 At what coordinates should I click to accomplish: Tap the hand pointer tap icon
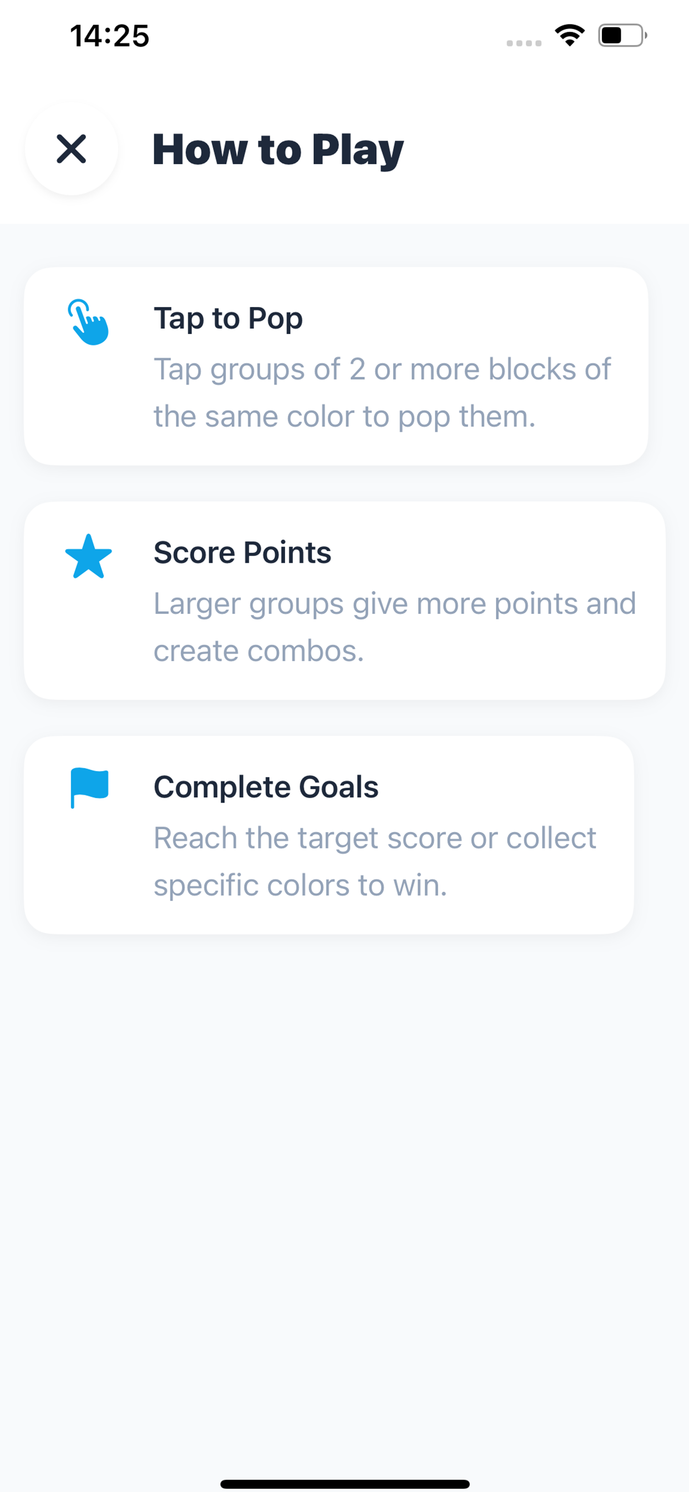[88, 322]
